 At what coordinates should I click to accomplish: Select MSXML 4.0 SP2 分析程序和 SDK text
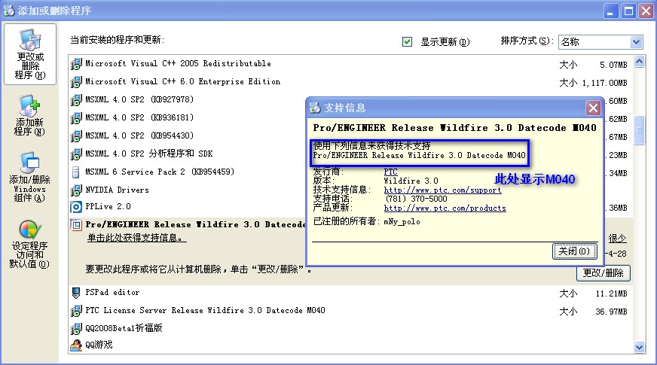point(149,154)
